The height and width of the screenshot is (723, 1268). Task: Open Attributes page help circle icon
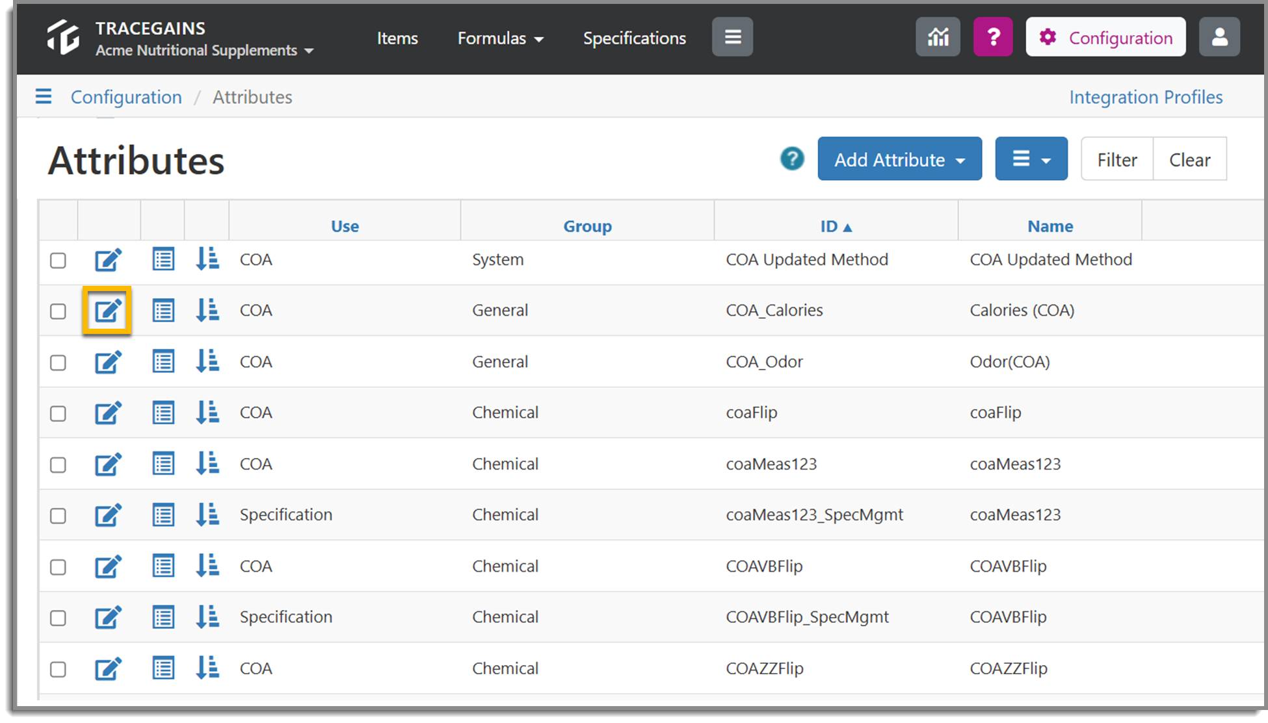click(792, 159)
